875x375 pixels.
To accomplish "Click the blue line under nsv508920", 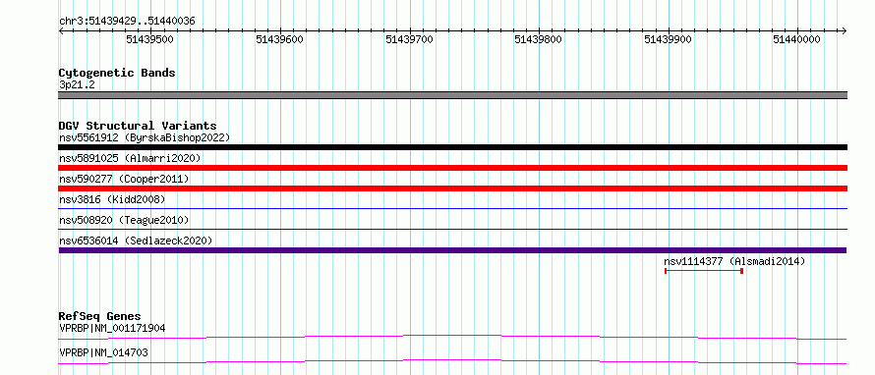I will [x=452, y=230].
